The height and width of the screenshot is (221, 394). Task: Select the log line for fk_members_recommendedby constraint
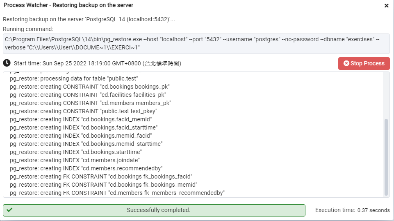(x=117, y=193)
